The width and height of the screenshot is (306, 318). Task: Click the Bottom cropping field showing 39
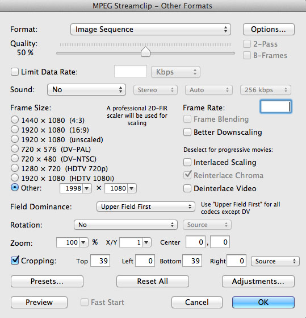pos(192,261)
